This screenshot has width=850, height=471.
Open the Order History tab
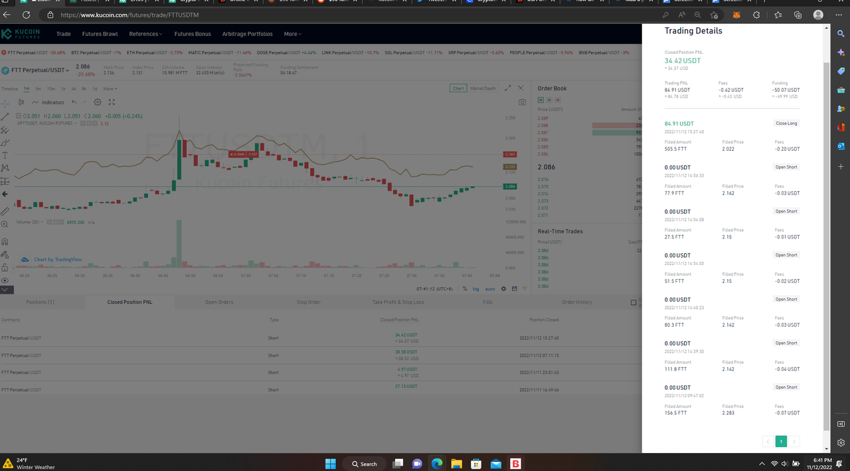[577, 302]
